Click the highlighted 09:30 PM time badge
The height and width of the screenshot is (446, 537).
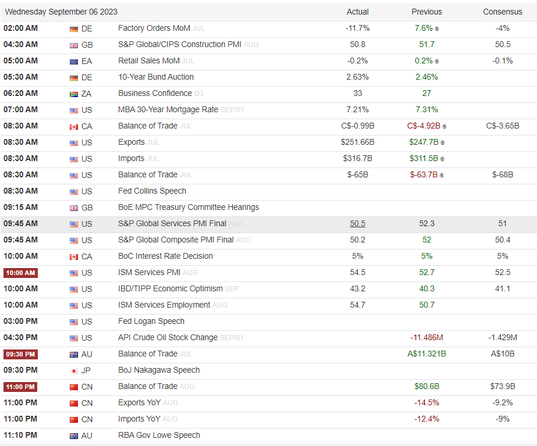click(x=20, y=354)
